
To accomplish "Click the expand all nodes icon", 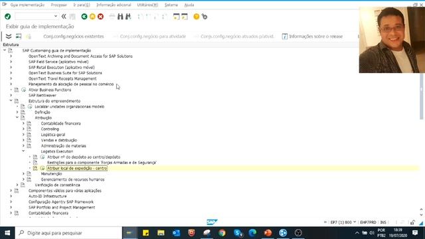I will (9, 37).
